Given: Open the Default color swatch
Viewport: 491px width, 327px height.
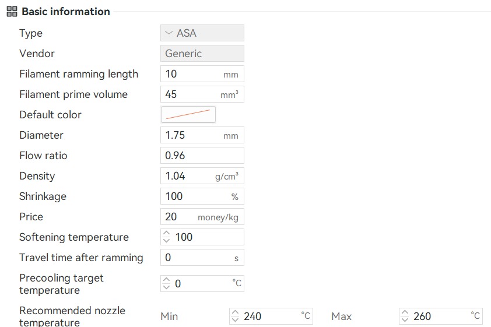Looking at the screenshot, I should coord(188,114).
